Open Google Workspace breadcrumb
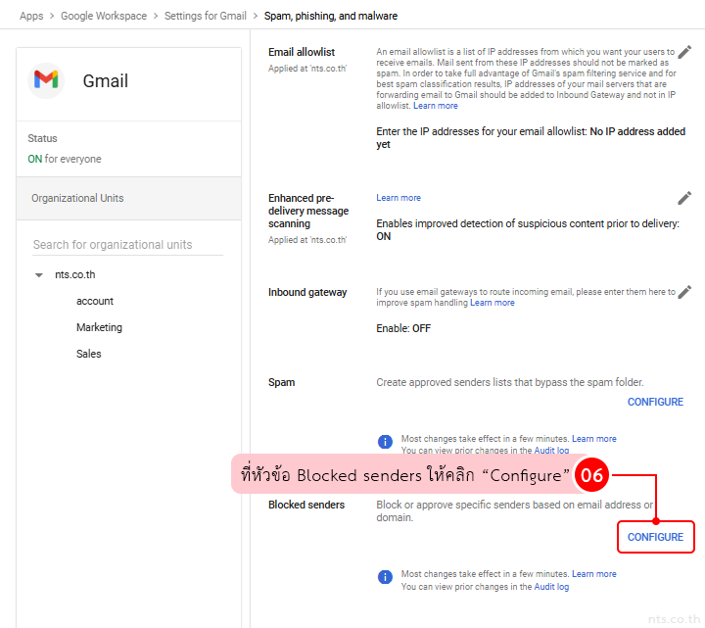The height and width of the screenshot is (628, 705). [104, 16]
